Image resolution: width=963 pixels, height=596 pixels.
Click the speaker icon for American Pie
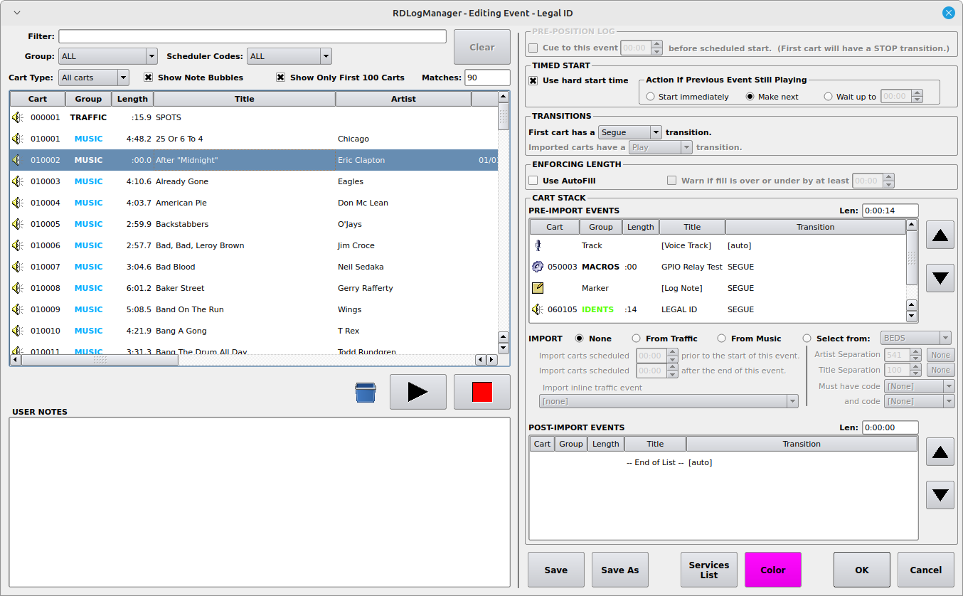[18, 203]
